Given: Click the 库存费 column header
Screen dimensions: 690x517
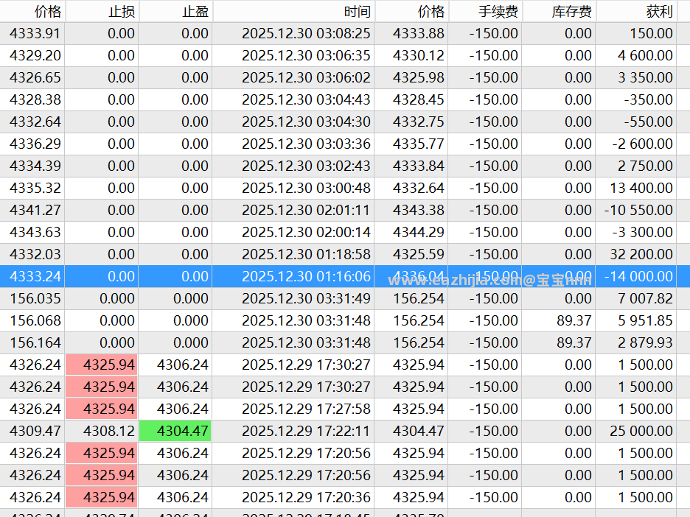Looking at the screenshot, I should click(x=560, y=11).
